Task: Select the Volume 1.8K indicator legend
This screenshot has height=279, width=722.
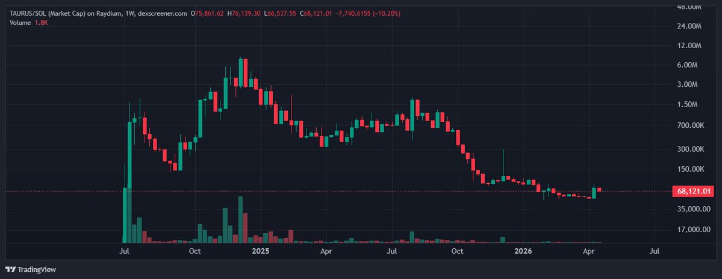Action: click(x=28, y=22)
